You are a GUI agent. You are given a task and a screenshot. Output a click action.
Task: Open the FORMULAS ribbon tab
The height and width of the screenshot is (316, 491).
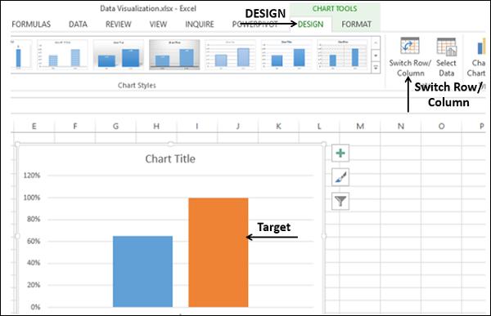point(31,24)
